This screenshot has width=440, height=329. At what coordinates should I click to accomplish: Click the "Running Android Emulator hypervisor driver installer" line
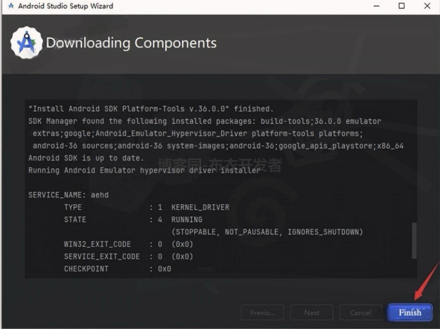[144, 170]
